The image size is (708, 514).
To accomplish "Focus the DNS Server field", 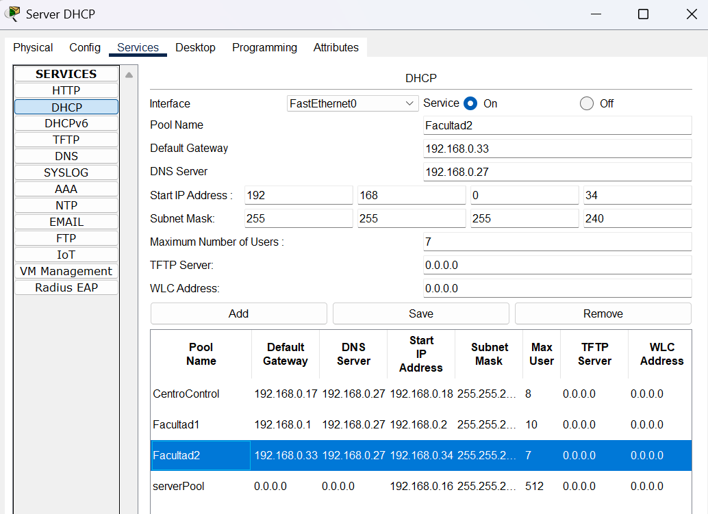I will click(557, 172).
